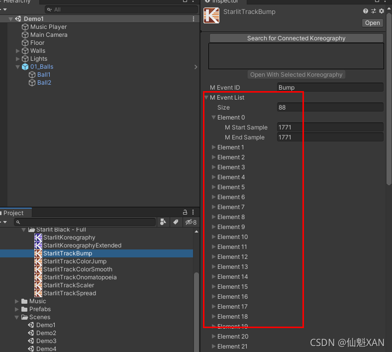
Task: Click the StarlitTrackColorJump asset icon
Action: pos(38,261)
